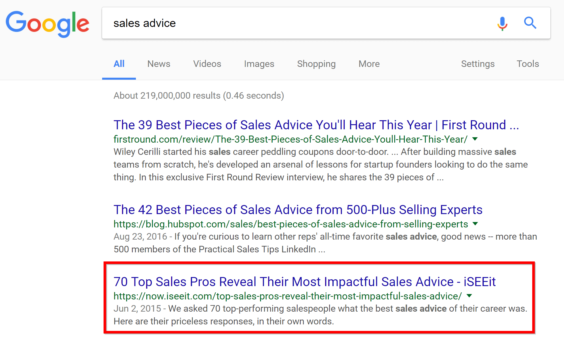Switch to the Shopping tab
The width and height of the screenshot is (564, 338).
click(x=316, y=64)
